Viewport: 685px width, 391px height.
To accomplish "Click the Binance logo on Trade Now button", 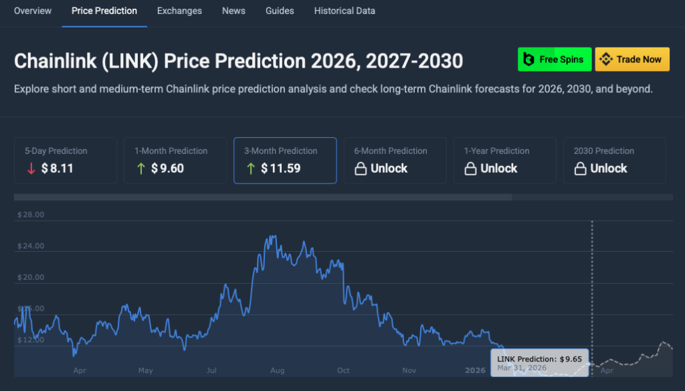I will point(606,59).
